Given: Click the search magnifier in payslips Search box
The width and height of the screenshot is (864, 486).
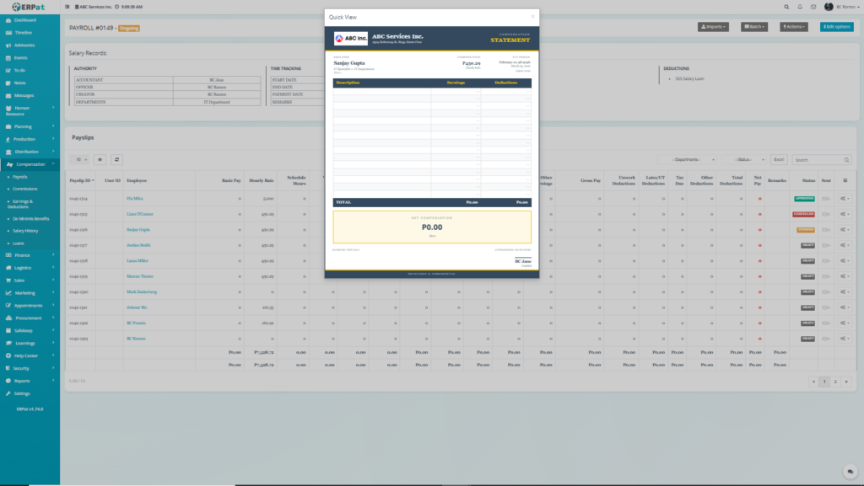Looking at the screenshot, I should tap(846, 160).
